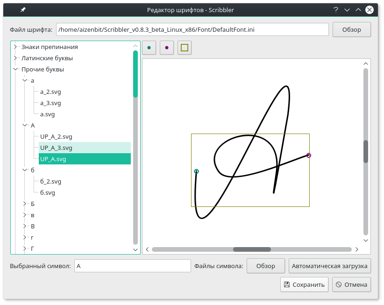Viewport: 384px width, 305px height.
Task: Click Автоматическая загрузка button
Action: tap(330, 266)
